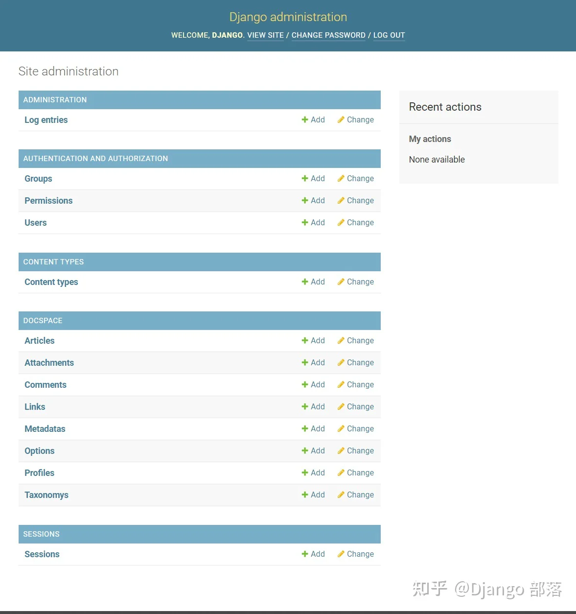Screen dimensions: 576x614
Task: Click Add text in Sessions row
Action: click(x=318, y=554)
